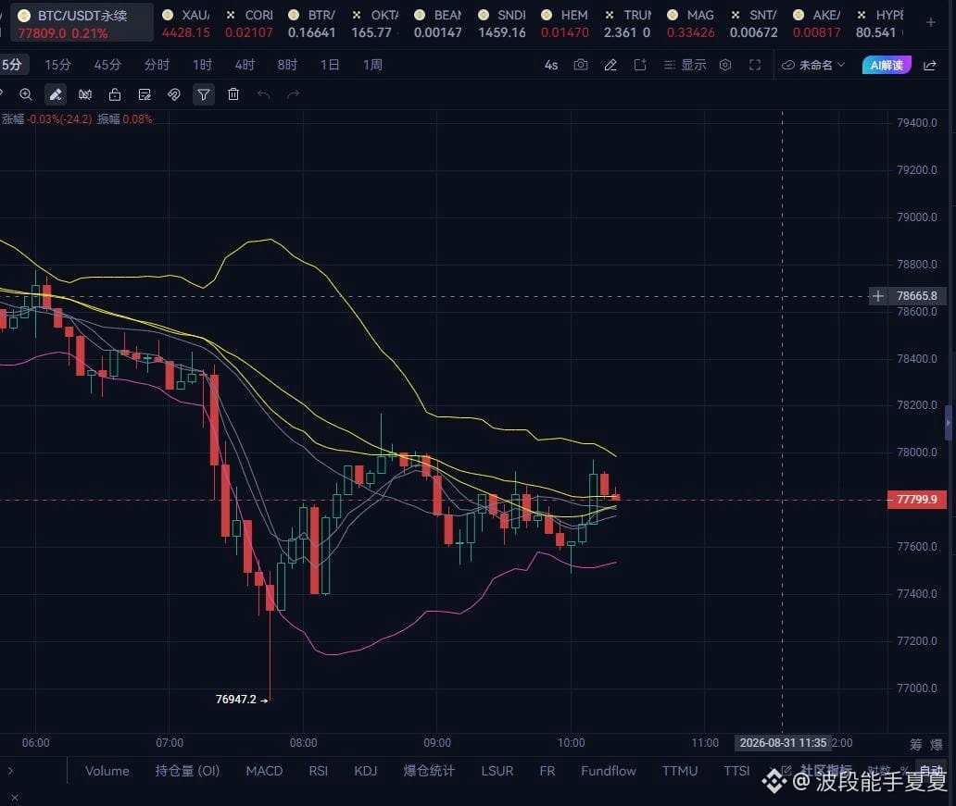Click the right side panel expand handle
The image size is (956, 806).
949,422
